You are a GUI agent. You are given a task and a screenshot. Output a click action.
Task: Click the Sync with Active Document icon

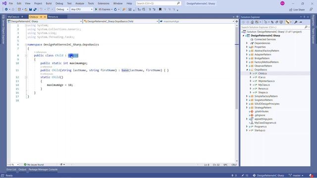[x=272, y=22]
